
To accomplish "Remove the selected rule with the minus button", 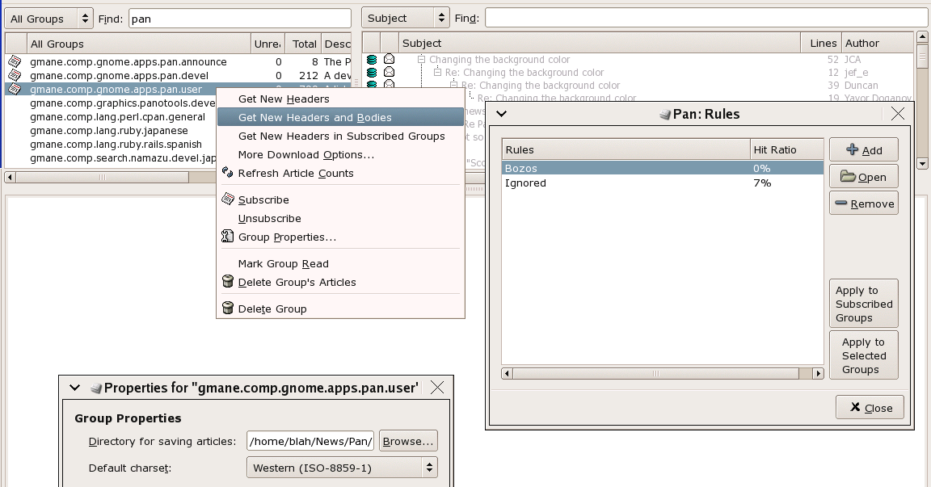I will 864,204.
